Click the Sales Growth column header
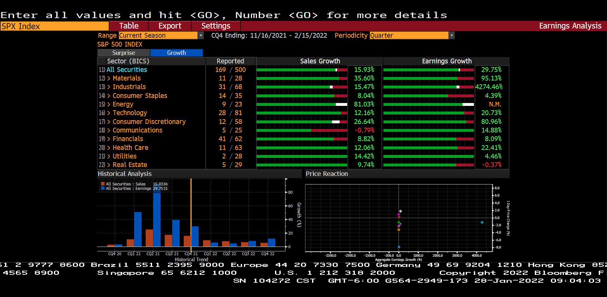607x297 pixels. [320, 61]
